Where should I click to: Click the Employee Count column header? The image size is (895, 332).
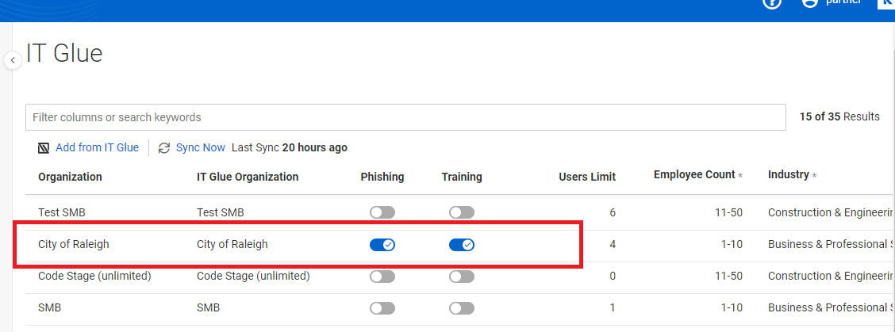(694, 174)
